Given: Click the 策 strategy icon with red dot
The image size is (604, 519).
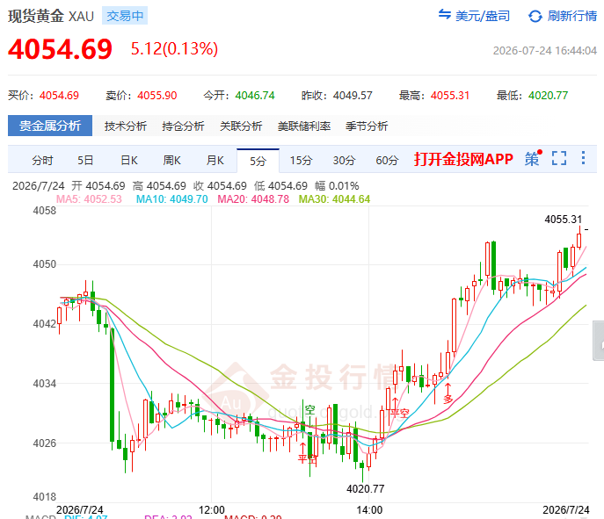Looking at the screenshot, I should pyautogui.click(x=533, y=158).
